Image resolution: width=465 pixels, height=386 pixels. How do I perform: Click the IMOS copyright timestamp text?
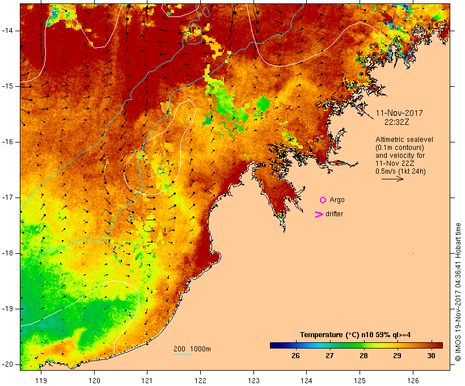(x=458, y=292)
